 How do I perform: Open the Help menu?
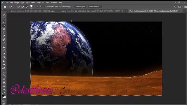tap(60, 3)
